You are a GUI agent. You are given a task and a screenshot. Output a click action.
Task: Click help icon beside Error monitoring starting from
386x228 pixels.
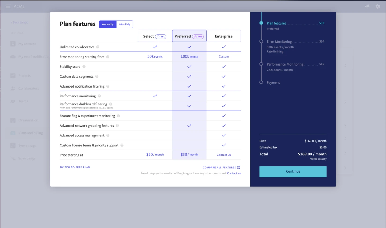[108, 57]
